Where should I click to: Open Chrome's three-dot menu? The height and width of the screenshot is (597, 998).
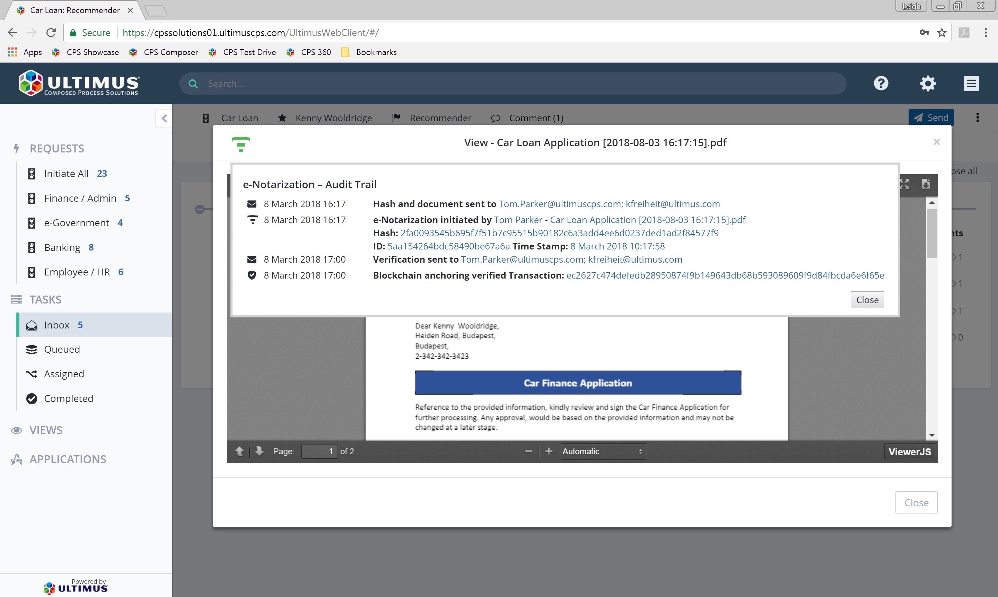click(986, 33)
